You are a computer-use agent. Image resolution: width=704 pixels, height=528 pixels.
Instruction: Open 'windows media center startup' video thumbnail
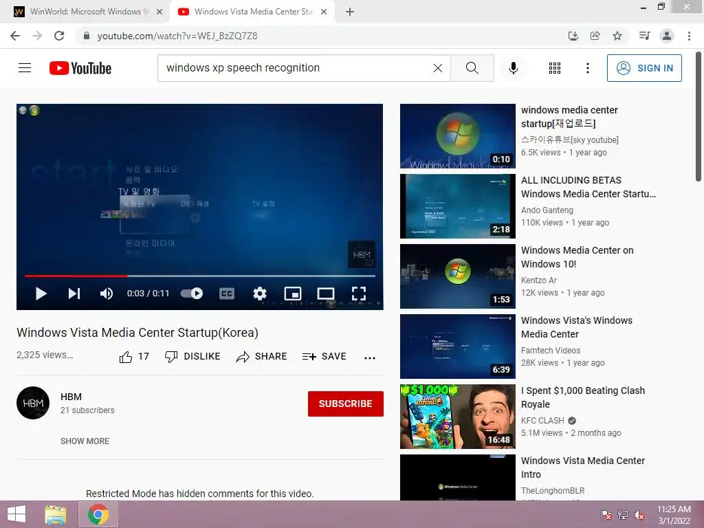pos(457,136)
